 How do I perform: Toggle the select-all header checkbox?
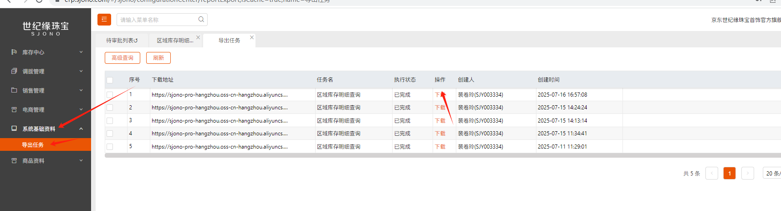coord(110,80)
